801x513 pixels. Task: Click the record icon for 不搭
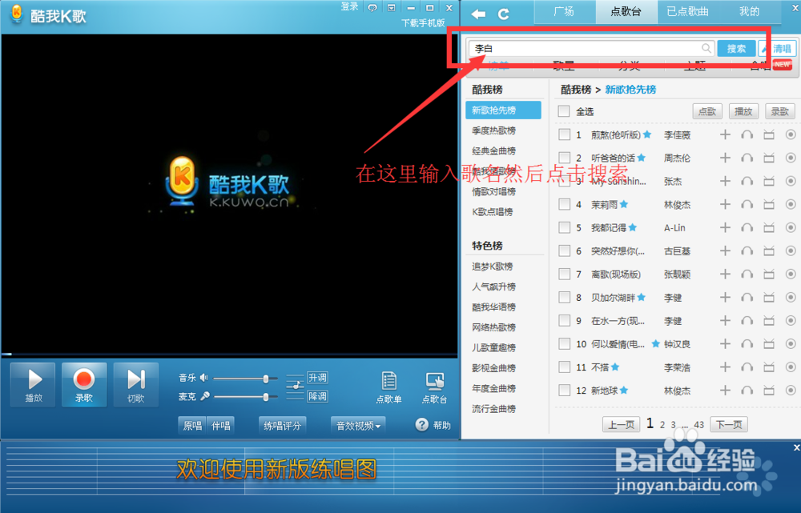(791, 367)
